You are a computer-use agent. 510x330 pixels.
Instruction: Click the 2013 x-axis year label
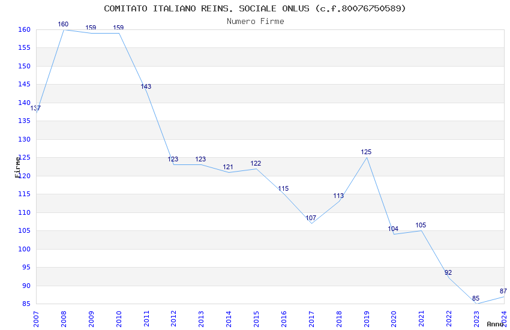pos(202,319)
